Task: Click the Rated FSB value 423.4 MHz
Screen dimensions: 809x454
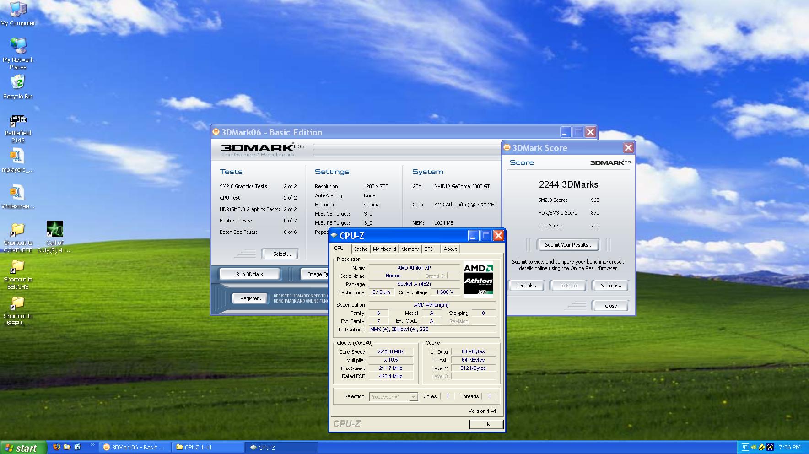Action: coord(391,377)
